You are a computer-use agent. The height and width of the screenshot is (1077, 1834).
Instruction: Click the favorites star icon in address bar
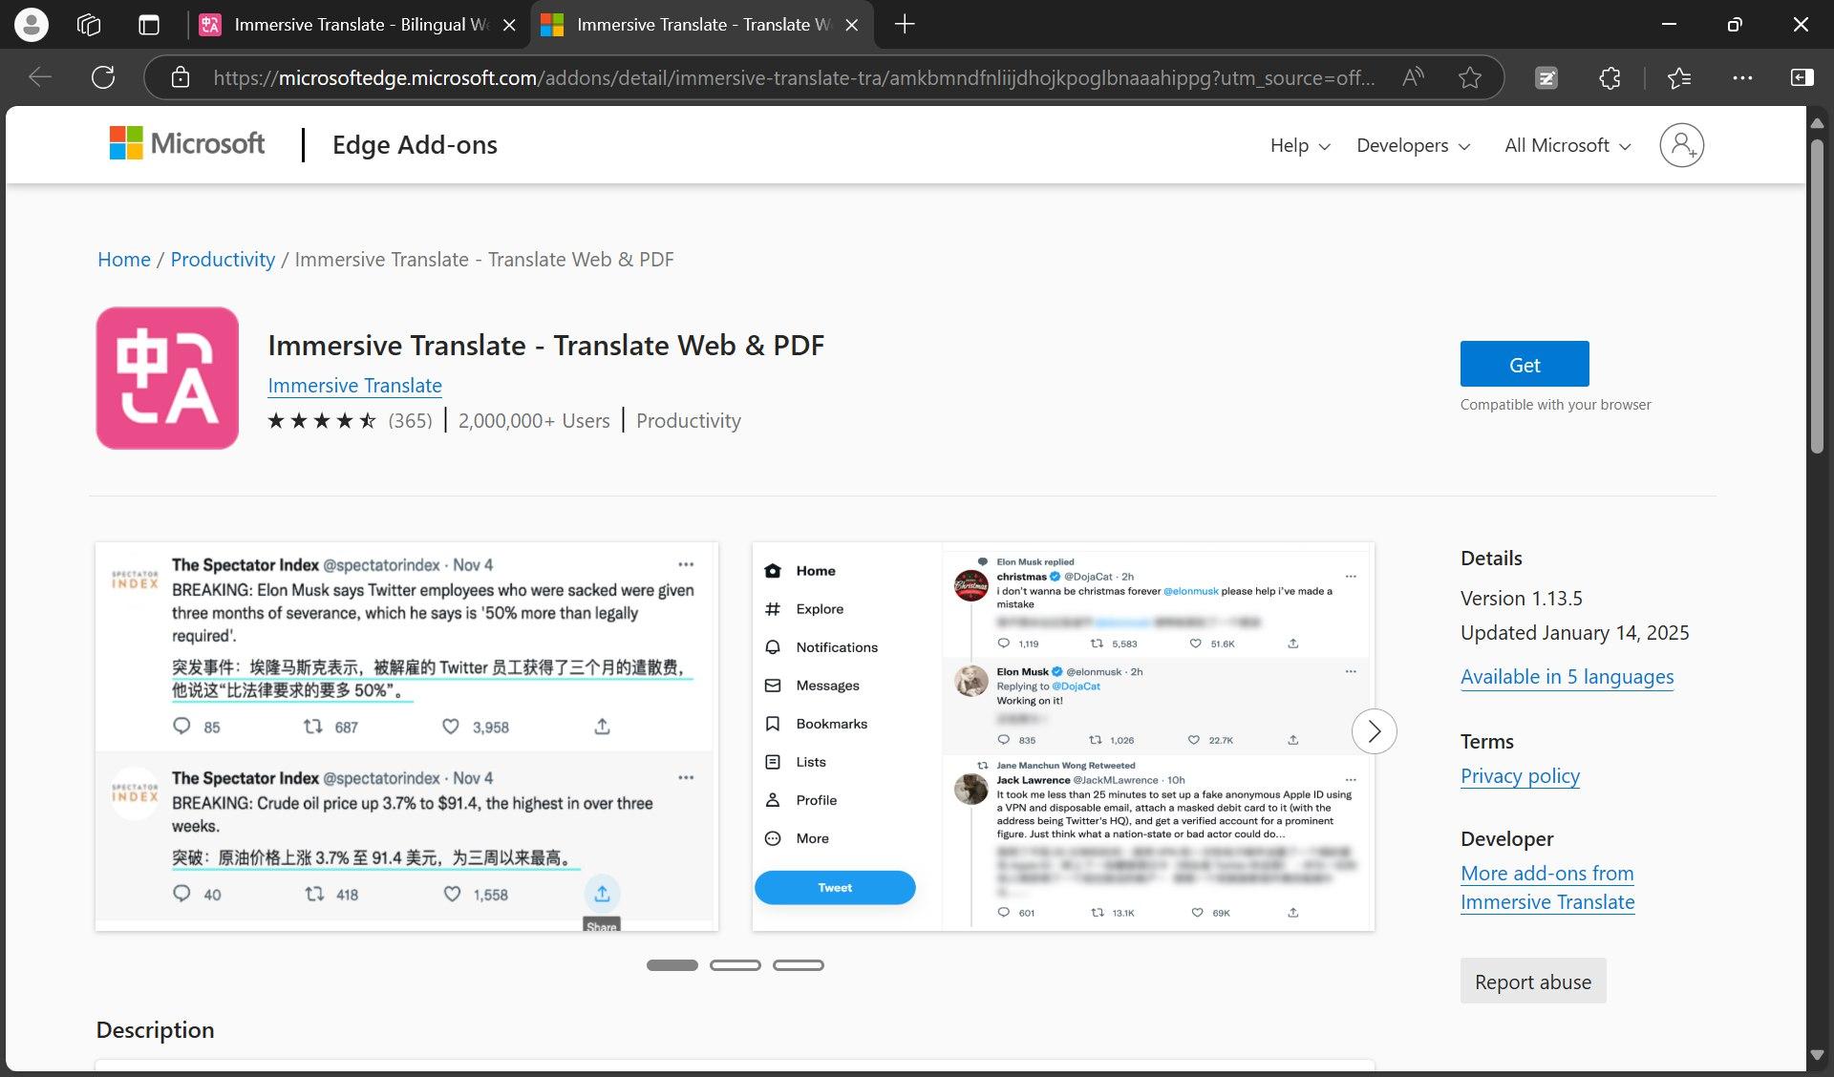(1470, 77)
